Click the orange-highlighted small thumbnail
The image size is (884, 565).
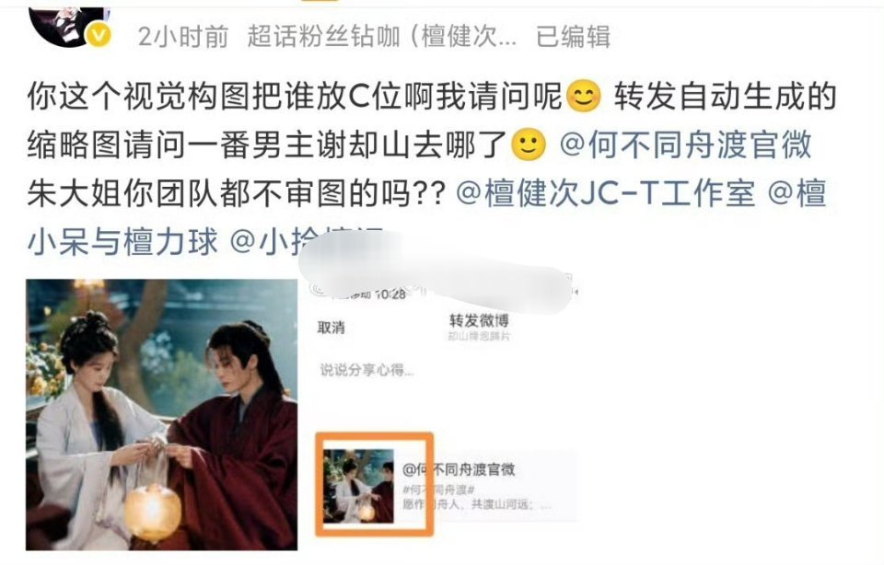tap(358, 486)
